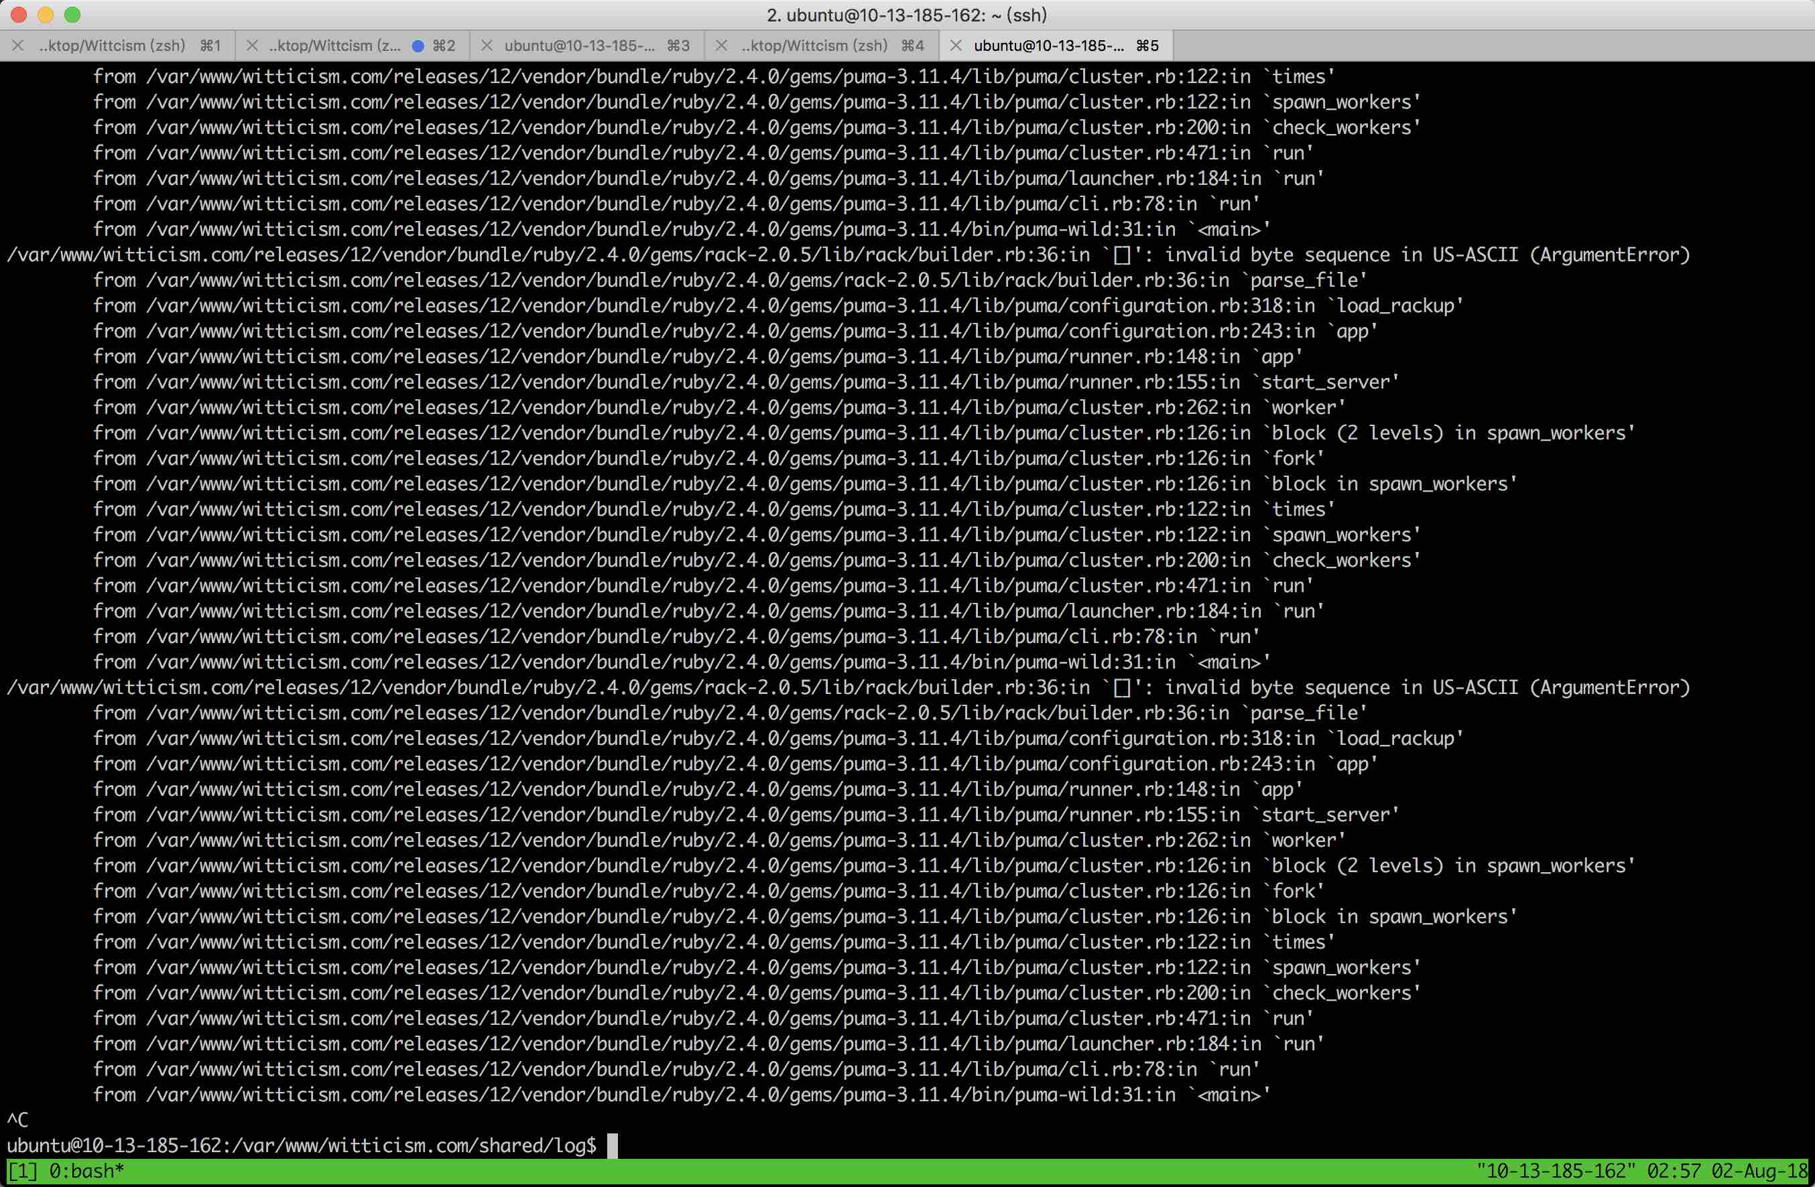Screen dimensions: 1815x1187
Task: Enter full screen with the green button
Action: pos(72,15)
